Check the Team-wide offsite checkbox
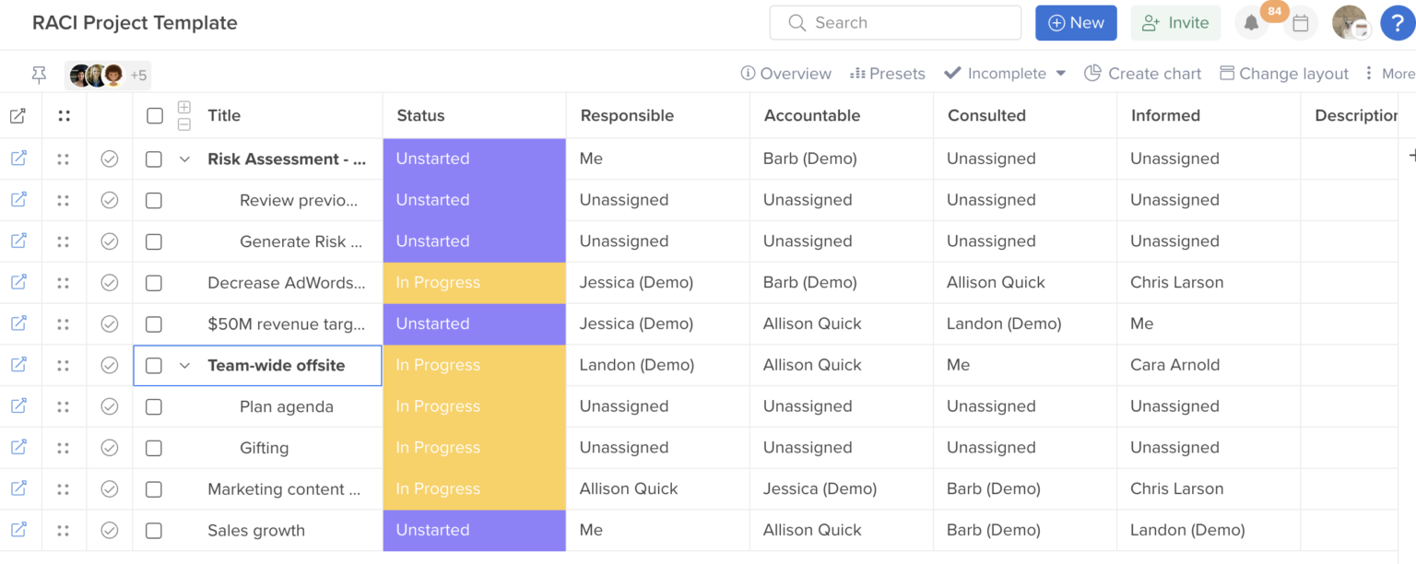 pos(153,365)
